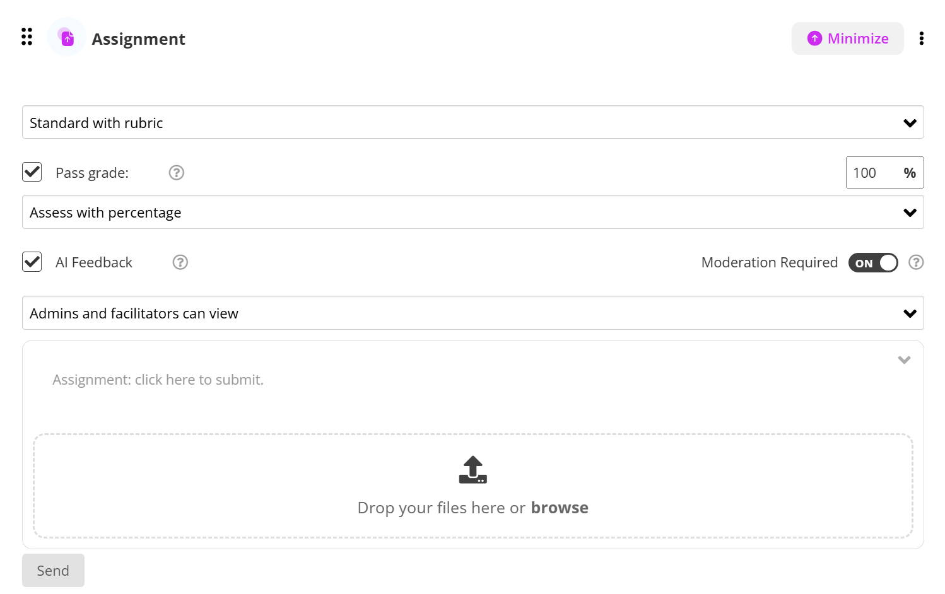Open the Assess with percentage dropdown

click(x=472, y=213)
